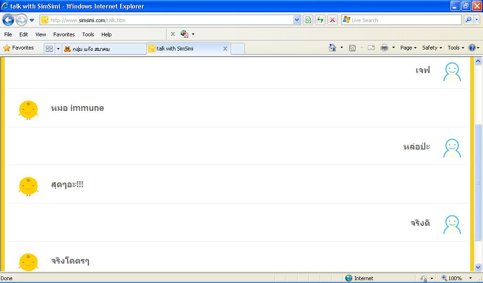483x283 pixels.
Task: Open the Tools menu in menu bar
Action: click(88, 34)
